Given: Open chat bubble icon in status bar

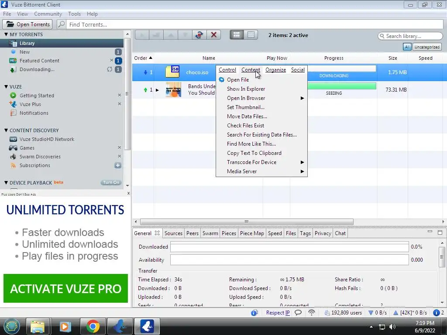Looking at the screenshot, I should click(x=298, y=312).
